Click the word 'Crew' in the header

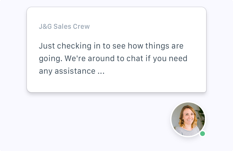pyautogui.click(x=81, y=26)
